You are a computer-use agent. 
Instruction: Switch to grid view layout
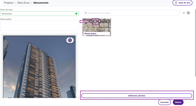coord(188,13)
